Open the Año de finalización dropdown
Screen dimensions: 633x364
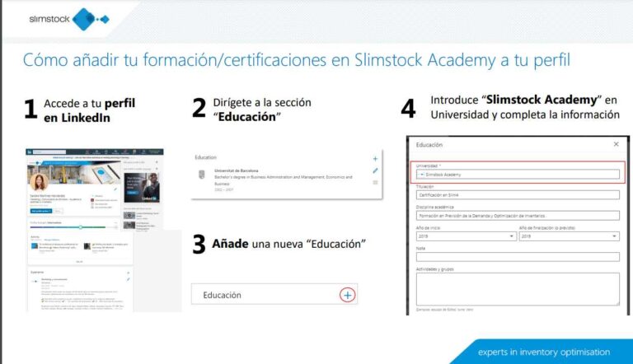click(568, 236)
